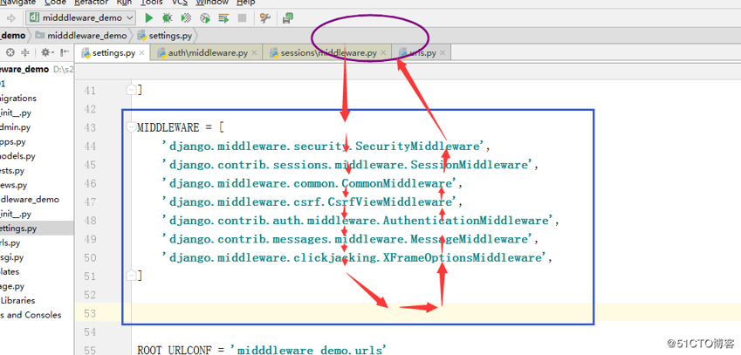Viewport: 741px width, 355px height.
Task: Open the Code menu
Action: [x=55, y=3]
